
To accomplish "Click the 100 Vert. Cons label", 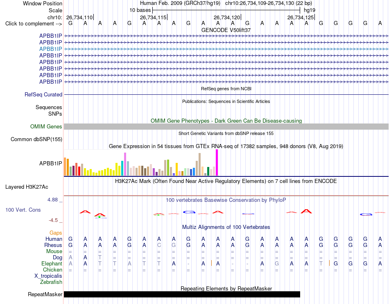I will pyautogui.click(x=23, y=210).
